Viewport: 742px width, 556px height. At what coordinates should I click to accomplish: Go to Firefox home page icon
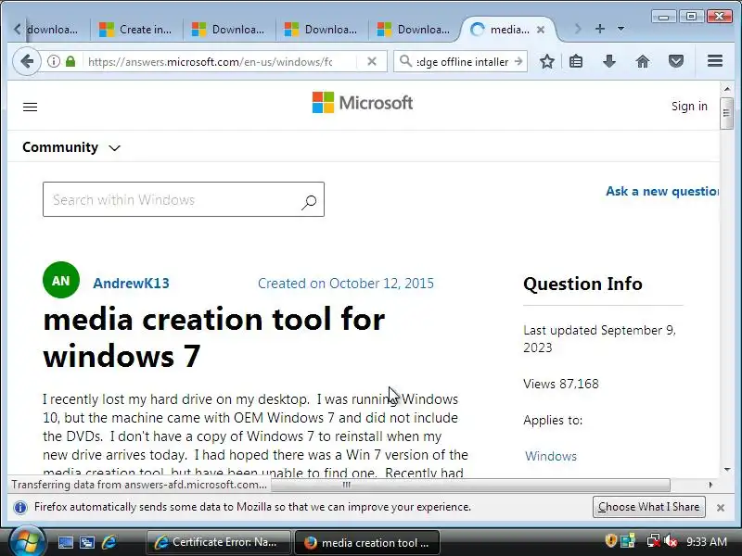642,61
